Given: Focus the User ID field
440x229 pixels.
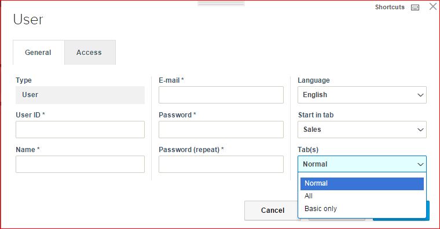Looking at the screenshot, I should (x=80, y=130).
